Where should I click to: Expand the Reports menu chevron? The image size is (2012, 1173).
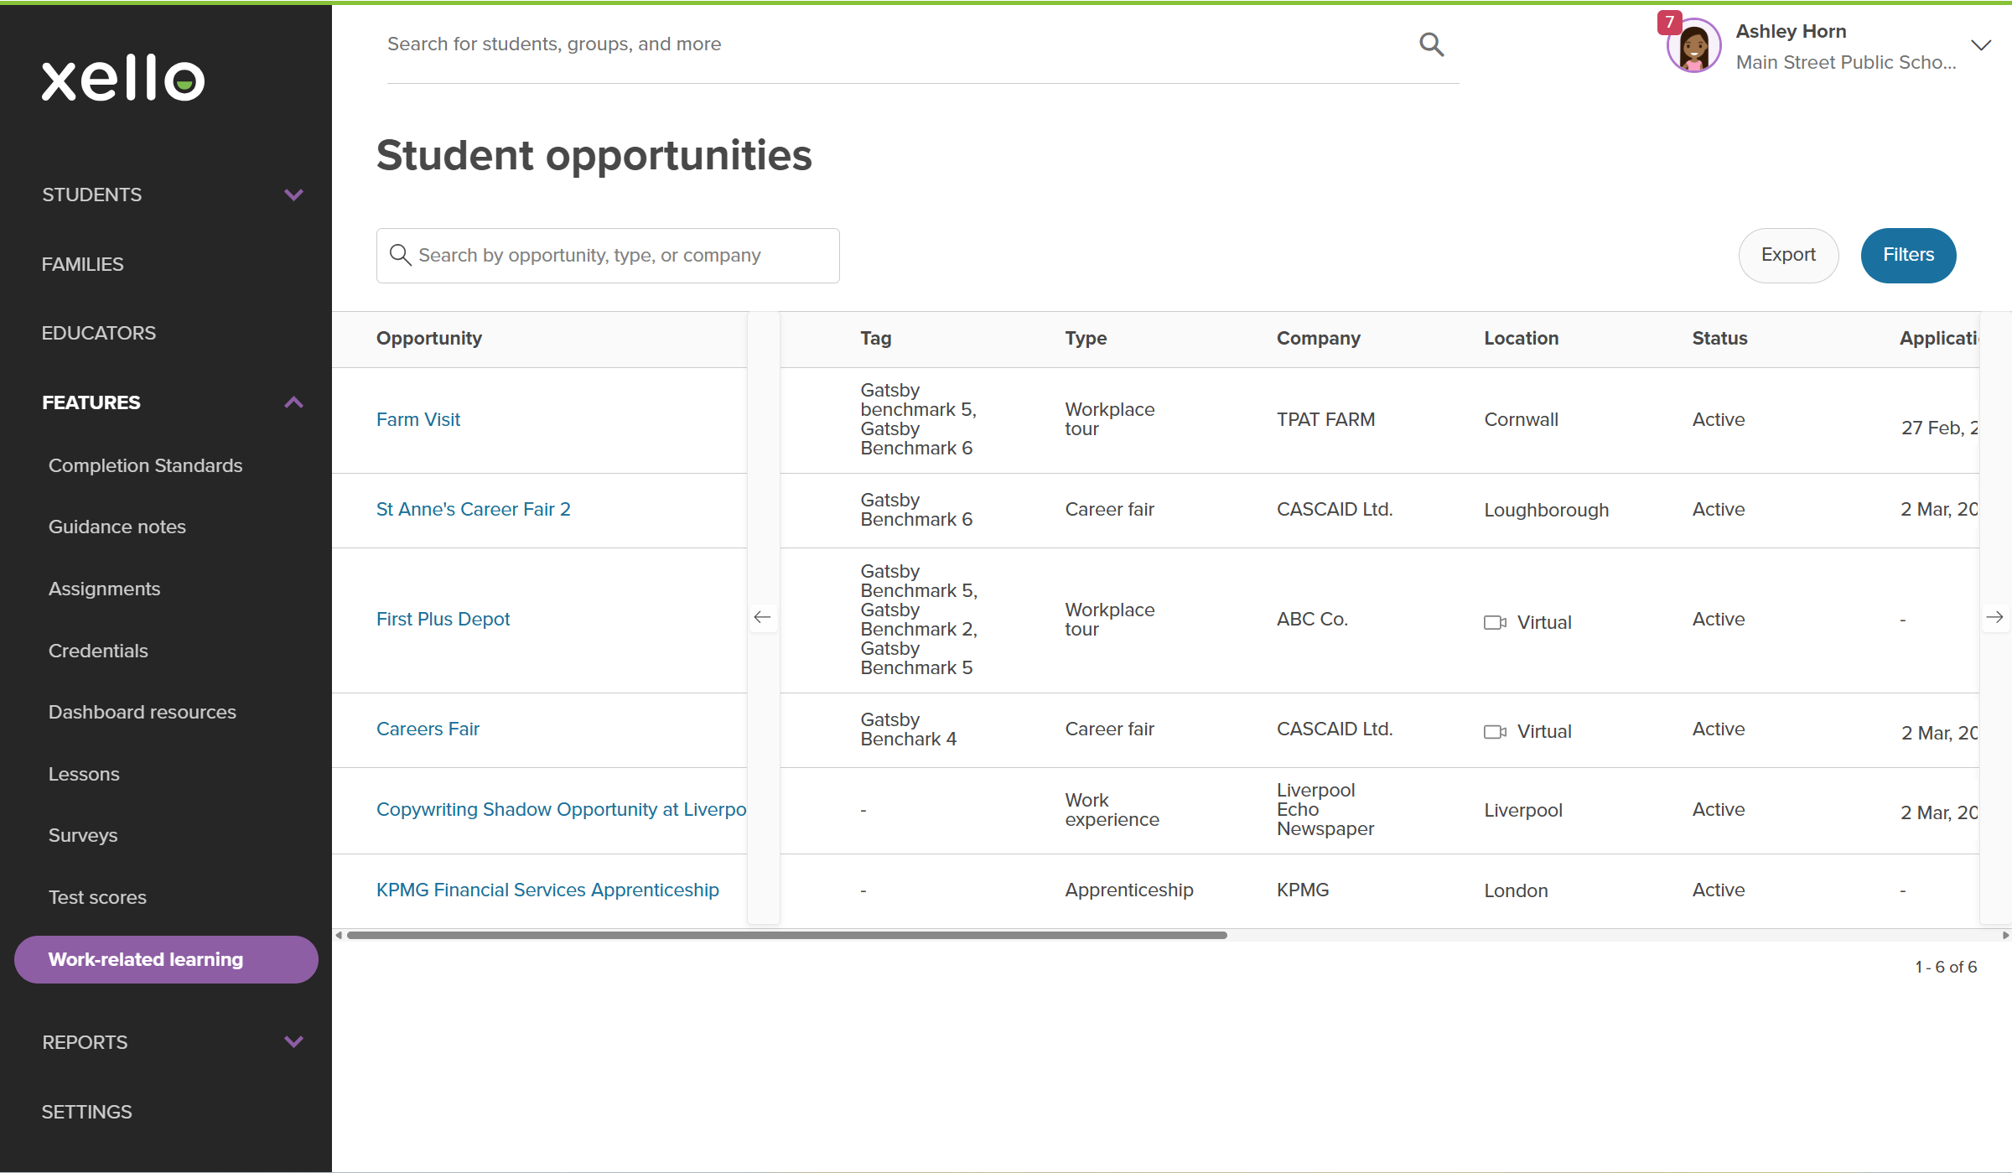coord(293,1042)
